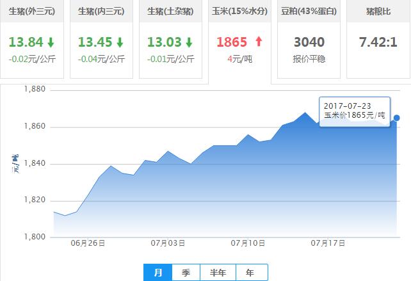Viewport: 411px width, 281px height.
Task: Click the 1,840 y-axis label
Action: pos(35,164)
